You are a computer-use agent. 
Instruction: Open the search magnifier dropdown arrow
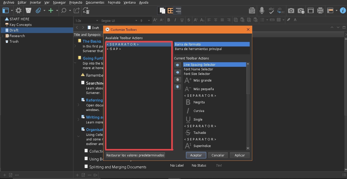(x=70, y=11)
